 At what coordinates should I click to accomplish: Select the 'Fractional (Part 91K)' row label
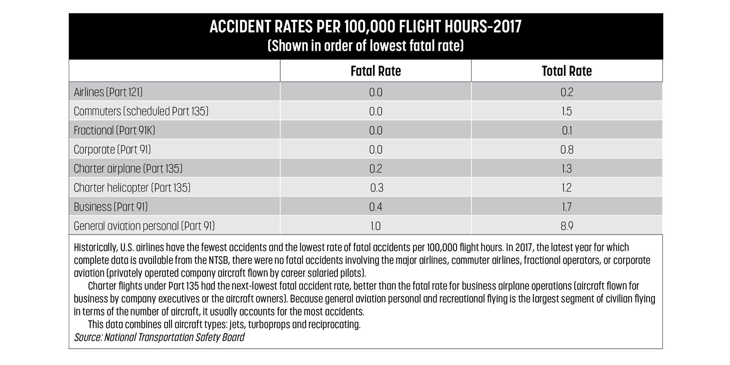pyautogui.click(x=114, y=130)
